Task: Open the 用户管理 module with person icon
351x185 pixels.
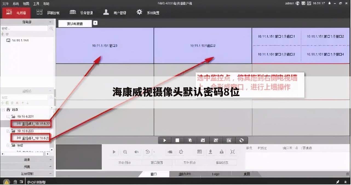Action: pos(114,13)
